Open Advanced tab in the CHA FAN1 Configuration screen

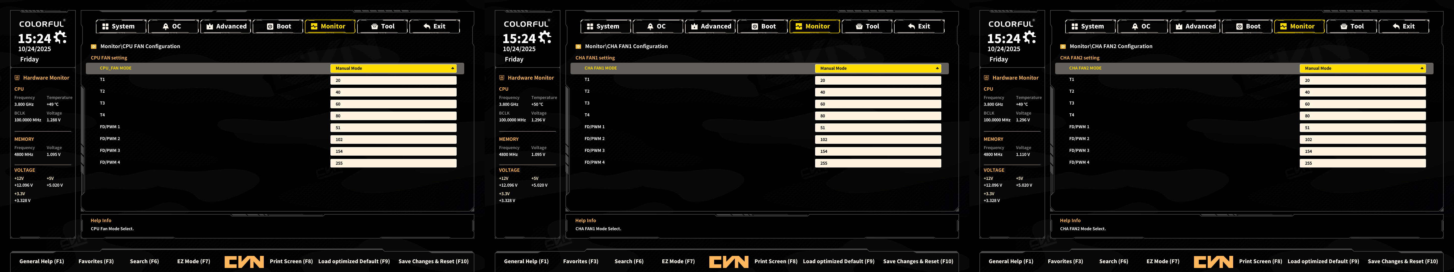[x=711, y=26]
